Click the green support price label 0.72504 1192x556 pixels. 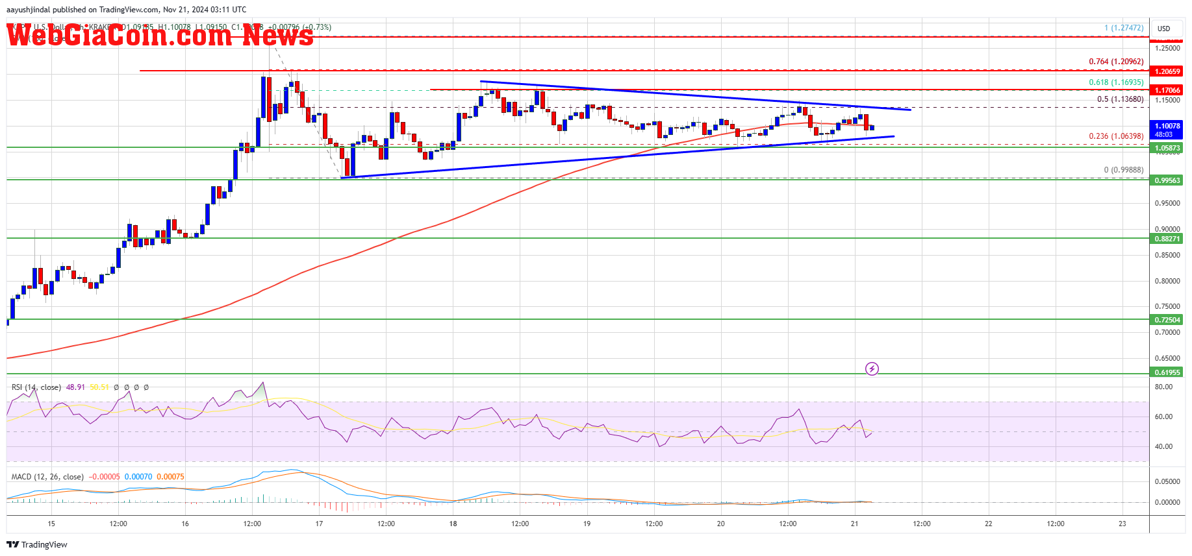tap(1167, 320)
